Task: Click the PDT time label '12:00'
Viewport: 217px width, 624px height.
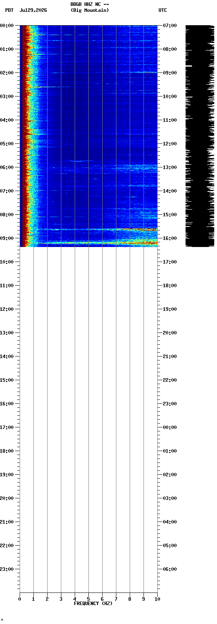Action: (x=7, y=309)
